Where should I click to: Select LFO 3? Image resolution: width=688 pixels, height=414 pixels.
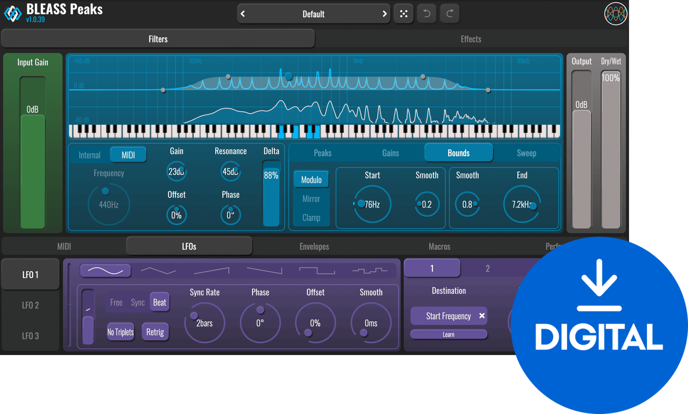pos(31,336)
